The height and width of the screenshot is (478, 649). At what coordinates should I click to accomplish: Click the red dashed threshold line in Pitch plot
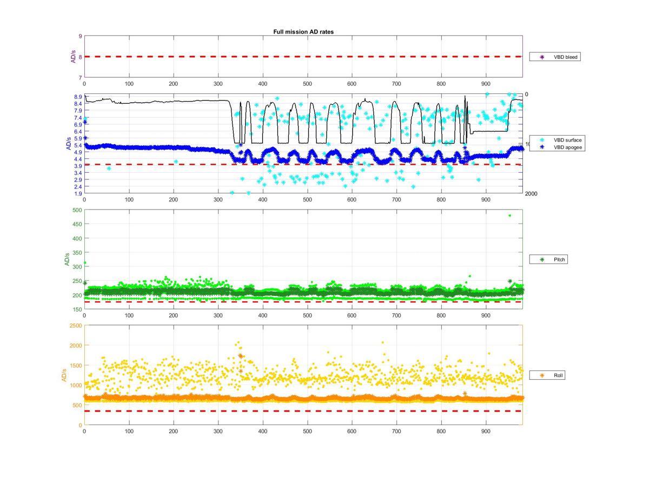point(303,302)
